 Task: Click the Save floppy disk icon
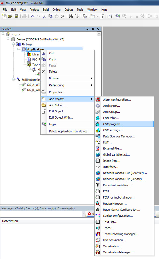point(17,16)
